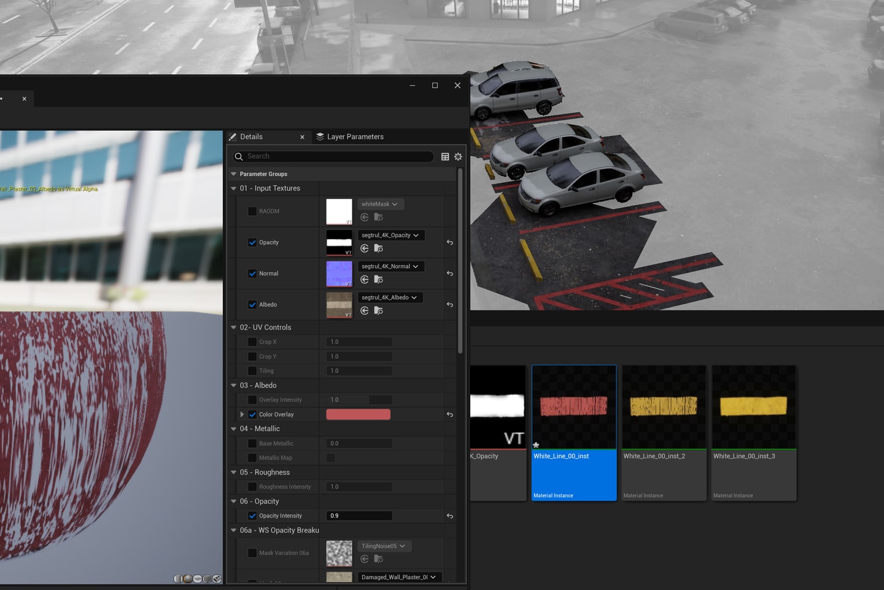Open the Color Overlay red color swatch
This screenshot has width=884, height=590.
(358, 415)
